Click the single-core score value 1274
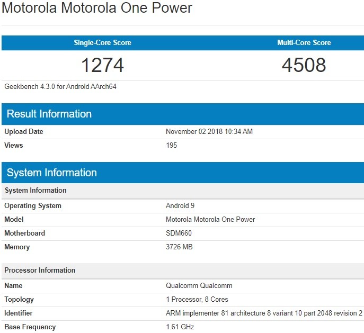Screen dimensions: 364x333 pyautogui.click(x=102, y=65)
